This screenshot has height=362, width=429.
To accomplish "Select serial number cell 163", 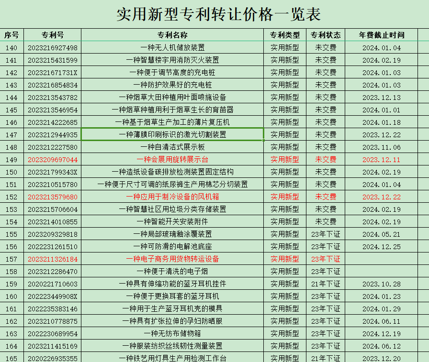I will click(x=11, y=333).
